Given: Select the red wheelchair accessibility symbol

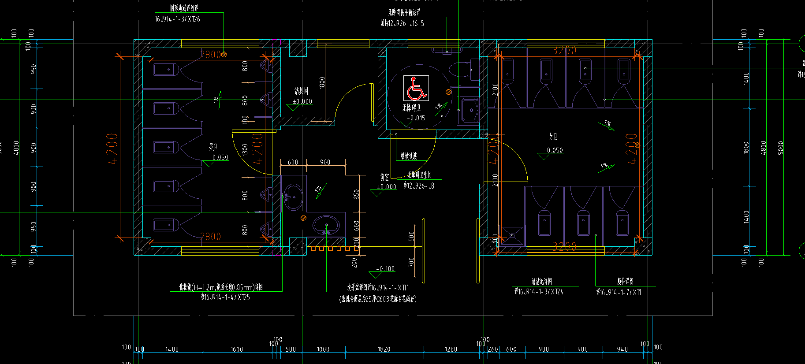Looking at the screenshot, I should [416, 88].
